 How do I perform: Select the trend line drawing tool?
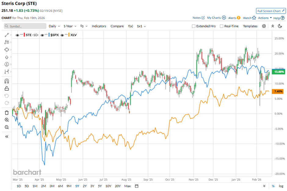point(7,35)
